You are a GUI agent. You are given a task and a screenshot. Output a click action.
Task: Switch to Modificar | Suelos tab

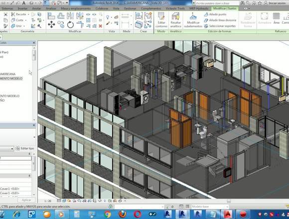[225, 8]
